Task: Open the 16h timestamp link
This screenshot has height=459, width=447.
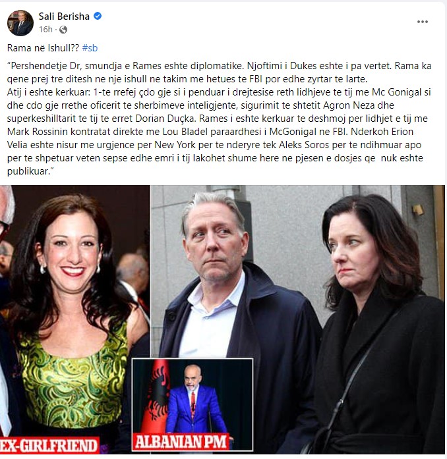Action: tap(45, 30)
